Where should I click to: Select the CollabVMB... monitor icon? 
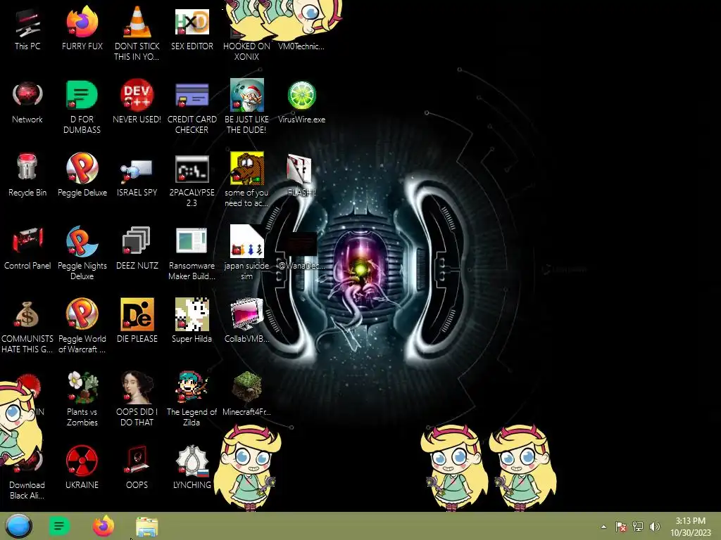click(247, 314)
